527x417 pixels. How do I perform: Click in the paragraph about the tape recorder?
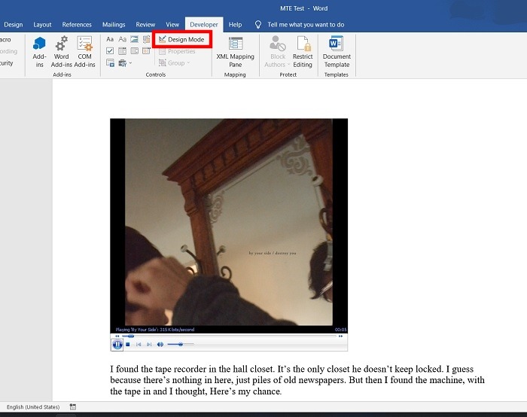297,380
